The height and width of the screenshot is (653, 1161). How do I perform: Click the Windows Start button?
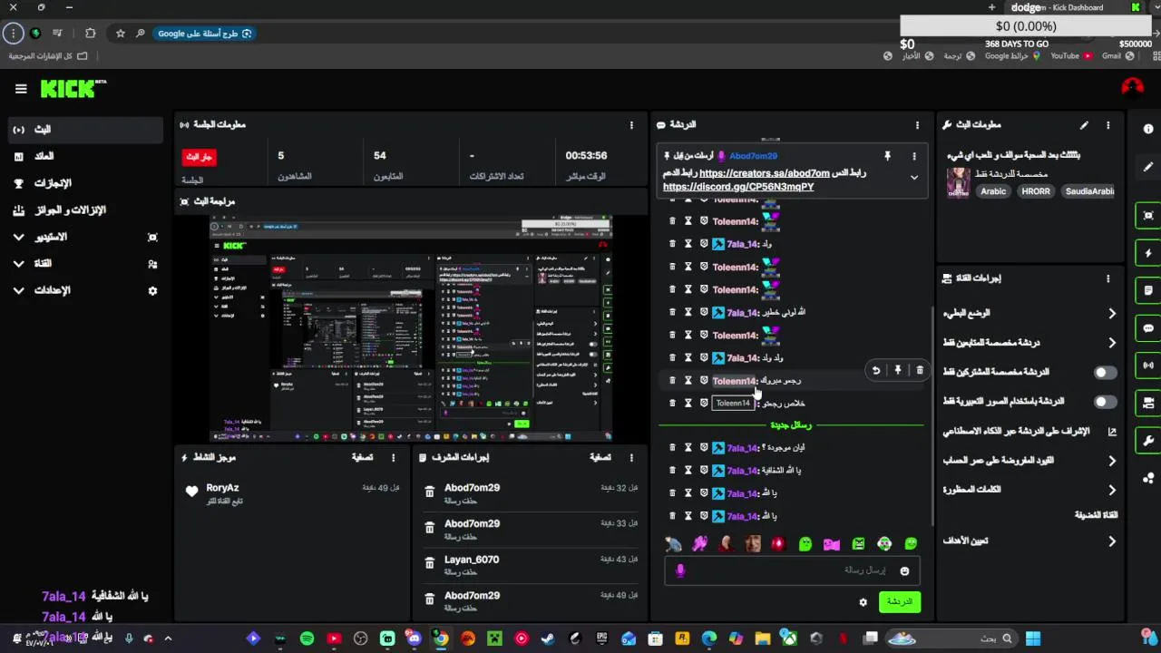[x=1033, y=638]
